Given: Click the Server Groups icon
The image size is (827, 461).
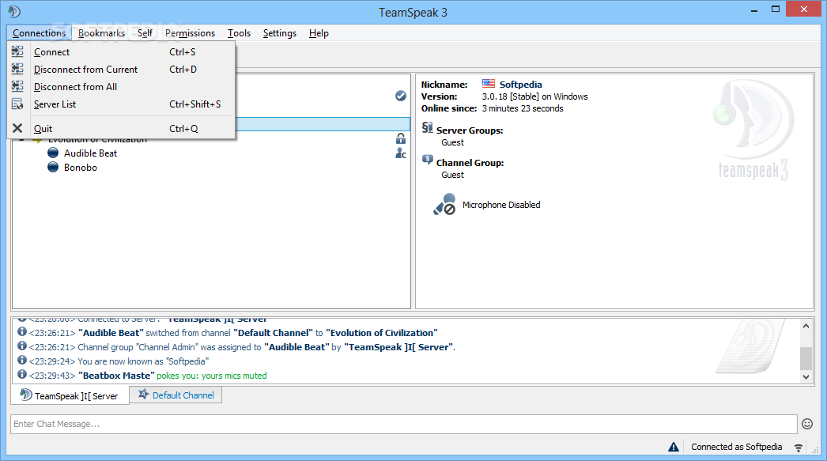Looking at the screenshot, I should point(427,127).
